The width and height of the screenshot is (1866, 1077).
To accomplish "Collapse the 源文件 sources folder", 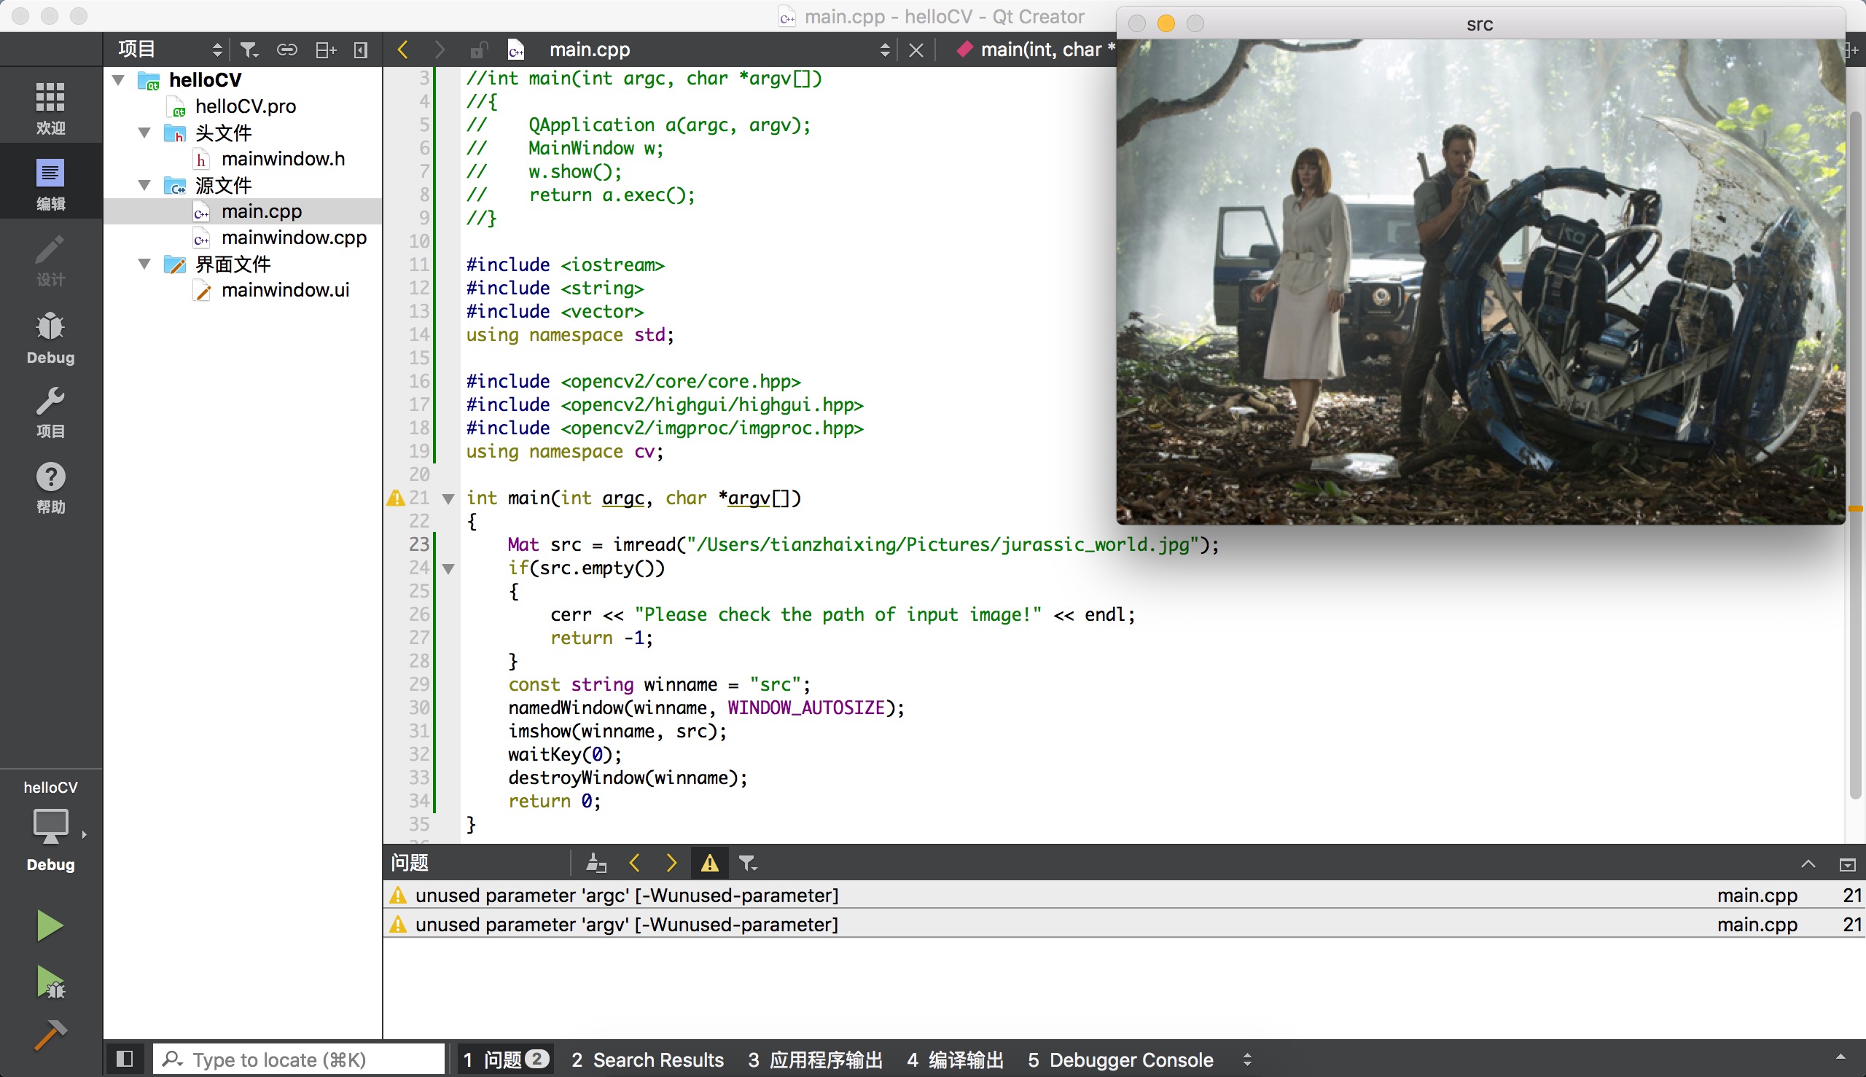I will [x=145, y=185].
